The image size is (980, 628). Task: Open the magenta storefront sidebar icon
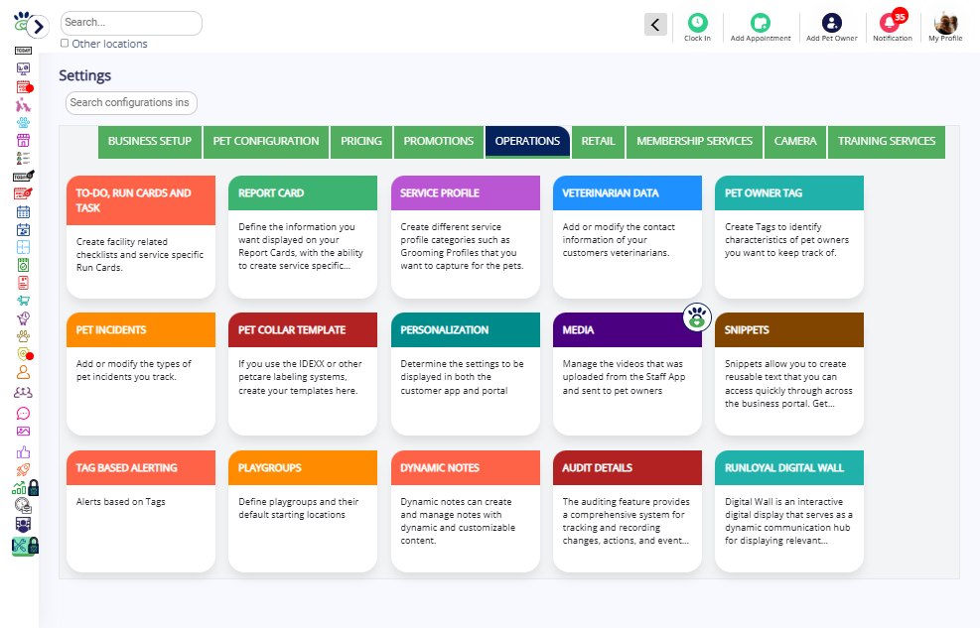(x=23, y=141)
